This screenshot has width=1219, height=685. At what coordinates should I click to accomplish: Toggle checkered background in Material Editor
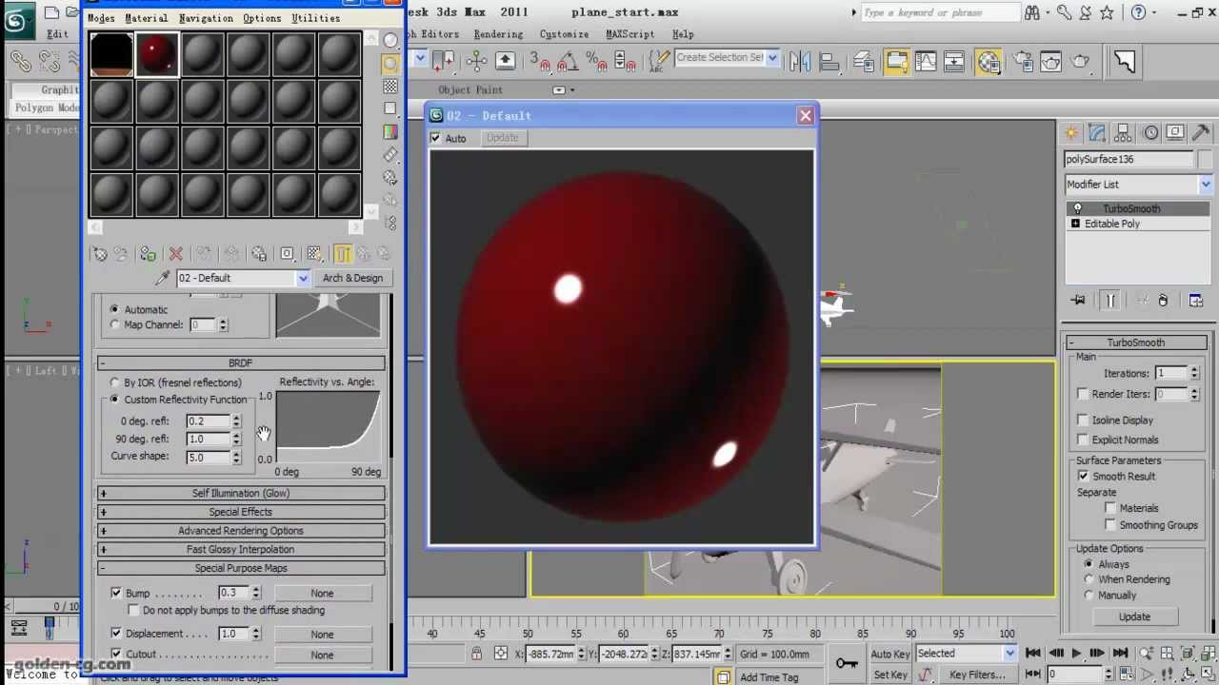390,87
